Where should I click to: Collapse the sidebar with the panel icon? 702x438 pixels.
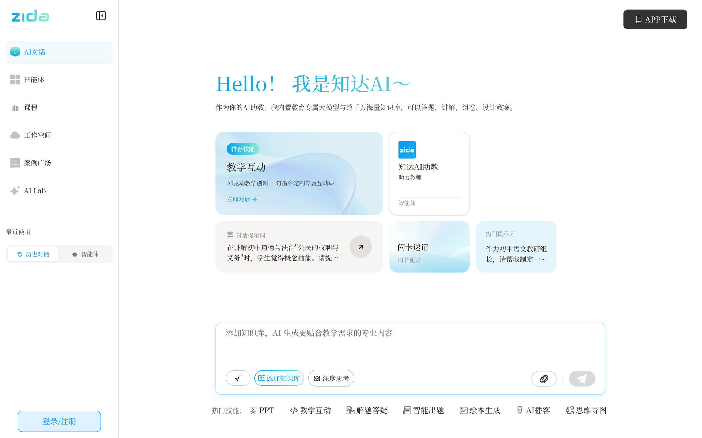101,16
